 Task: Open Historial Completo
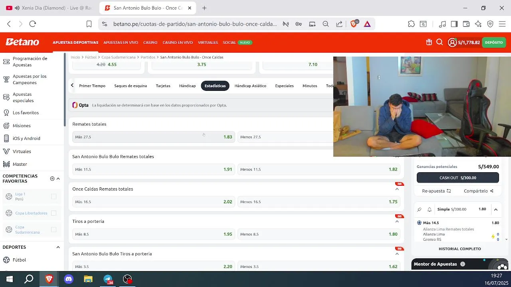click(460, 249)
